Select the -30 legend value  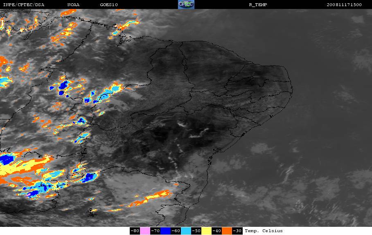(237, 231)
